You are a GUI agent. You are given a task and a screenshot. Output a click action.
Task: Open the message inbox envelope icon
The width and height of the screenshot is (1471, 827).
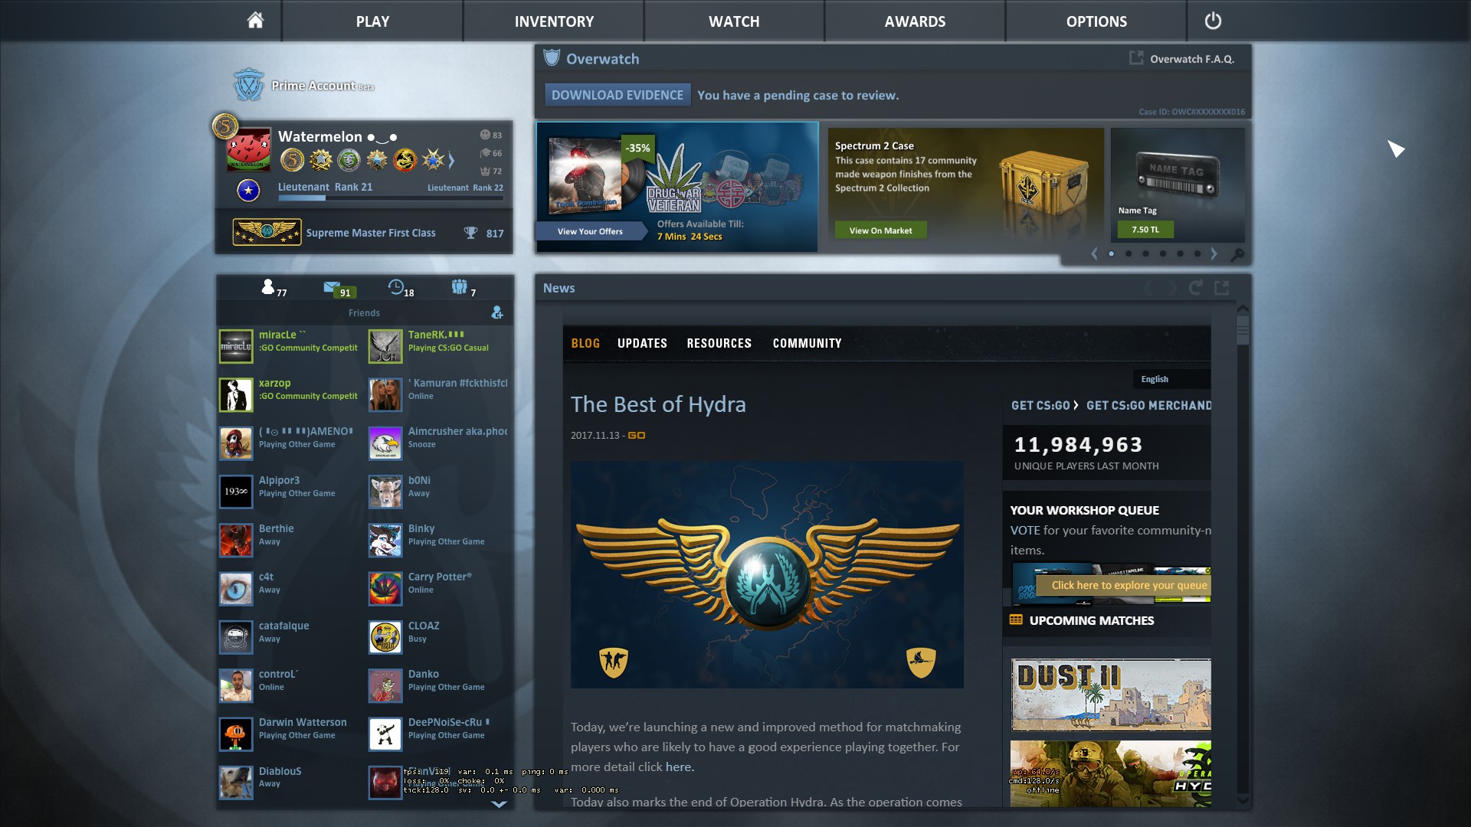click(333, 288)
